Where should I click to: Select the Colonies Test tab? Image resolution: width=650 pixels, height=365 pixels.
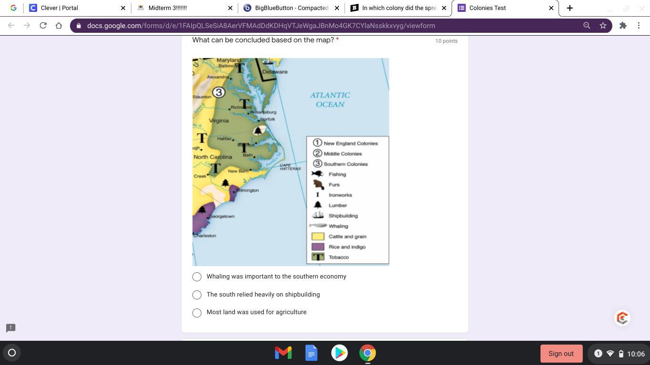tap(506, 8)
